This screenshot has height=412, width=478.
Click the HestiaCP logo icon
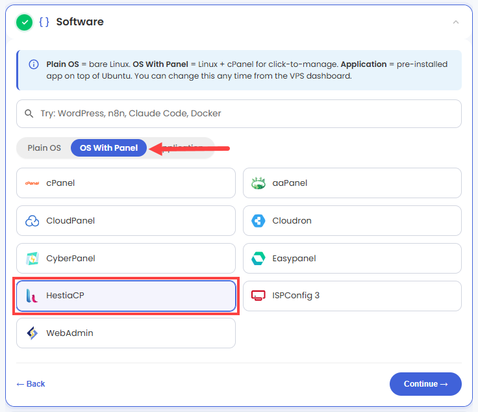coord(32,296)
